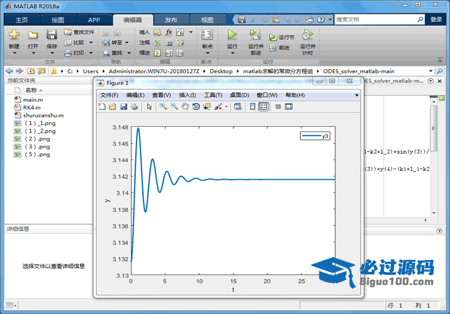Expand the quick access toolbar dropdown arrow

click(330, 19)
